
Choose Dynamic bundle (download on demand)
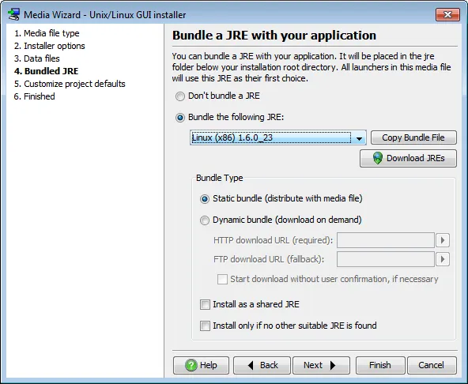[x=205, y=220]
